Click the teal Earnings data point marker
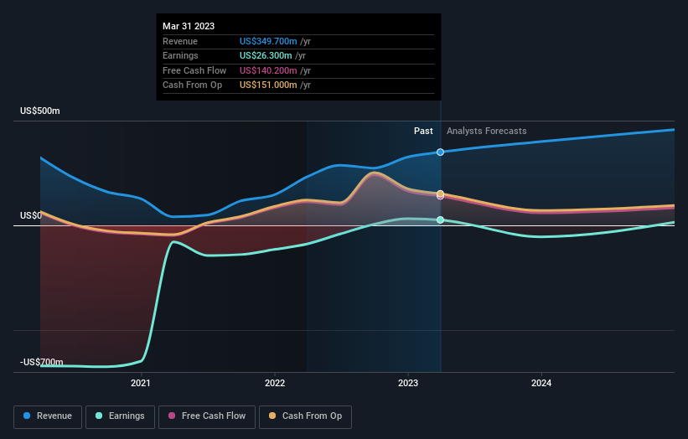688x439 pixels. 440,219
